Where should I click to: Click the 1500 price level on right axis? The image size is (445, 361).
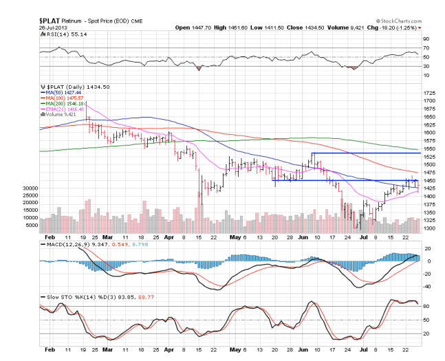429,164
